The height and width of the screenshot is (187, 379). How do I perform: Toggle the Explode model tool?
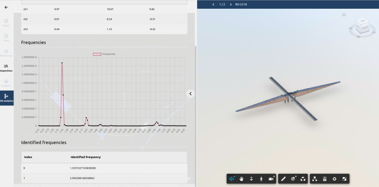pos(303,179)
